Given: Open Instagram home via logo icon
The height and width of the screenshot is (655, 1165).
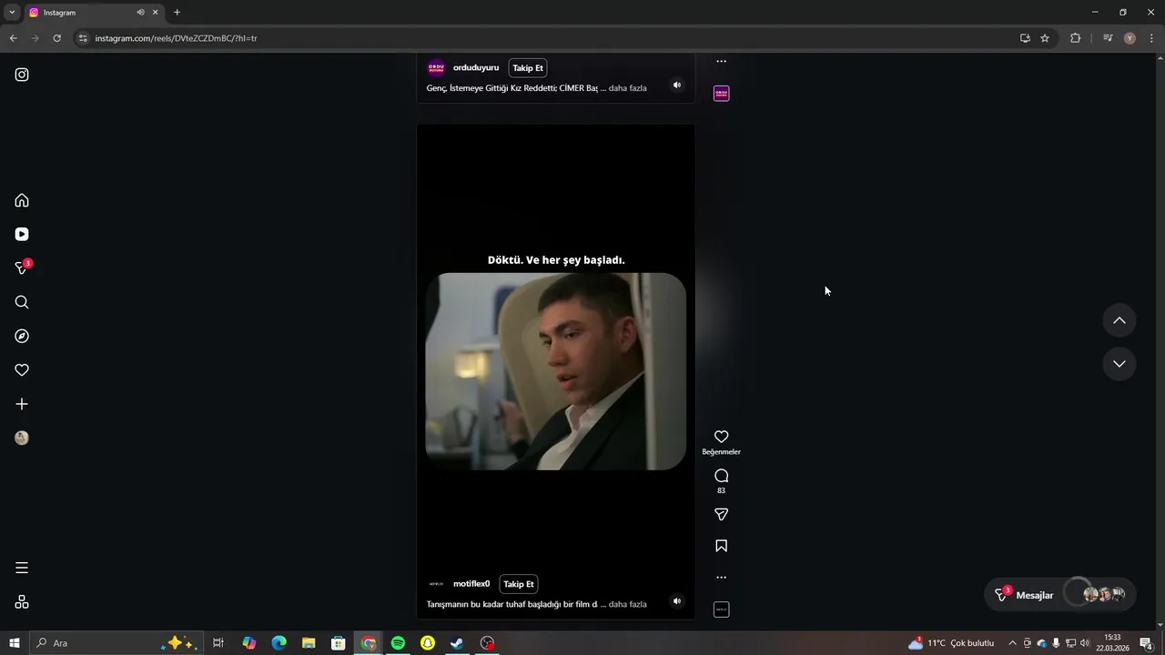Looking at the screenshot, I should click(22, 75).
